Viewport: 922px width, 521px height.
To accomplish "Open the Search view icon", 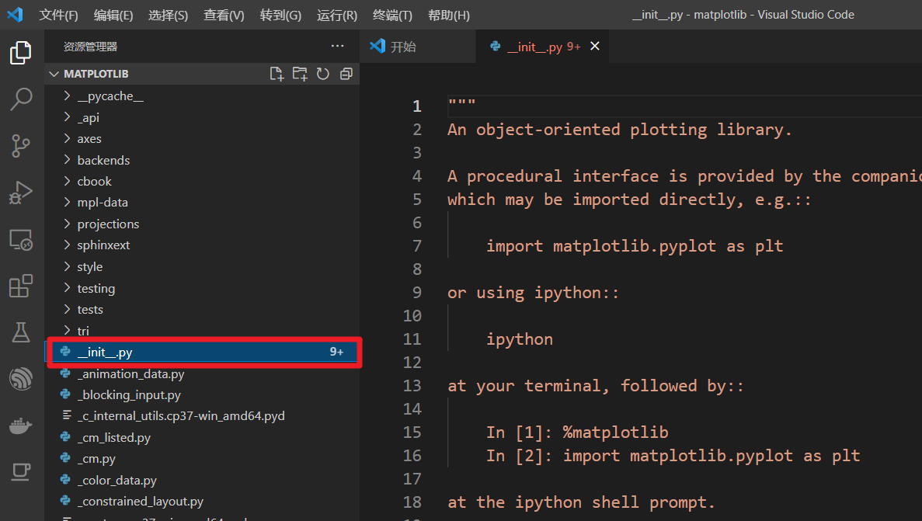I will (21, 99).
